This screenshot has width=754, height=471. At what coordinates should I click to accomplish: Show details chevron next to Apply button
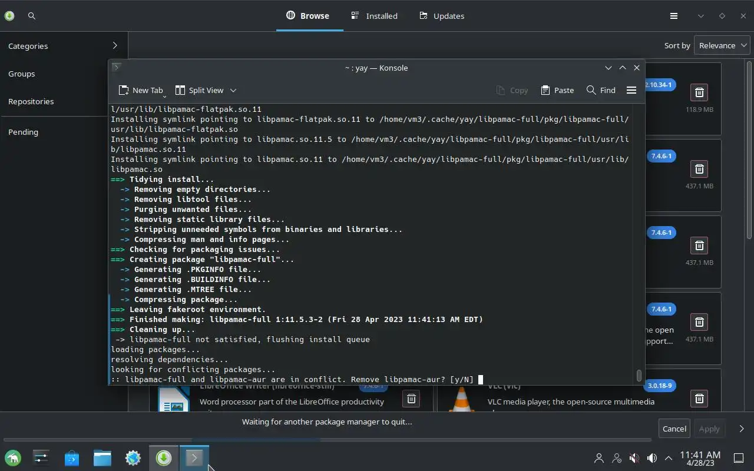point(742,429)
